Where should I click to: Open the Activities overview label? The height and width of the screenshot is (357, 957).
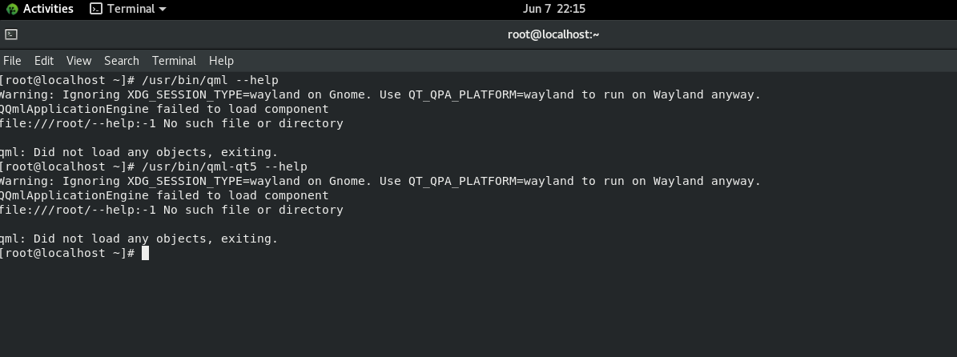click(x=48, y=9)
